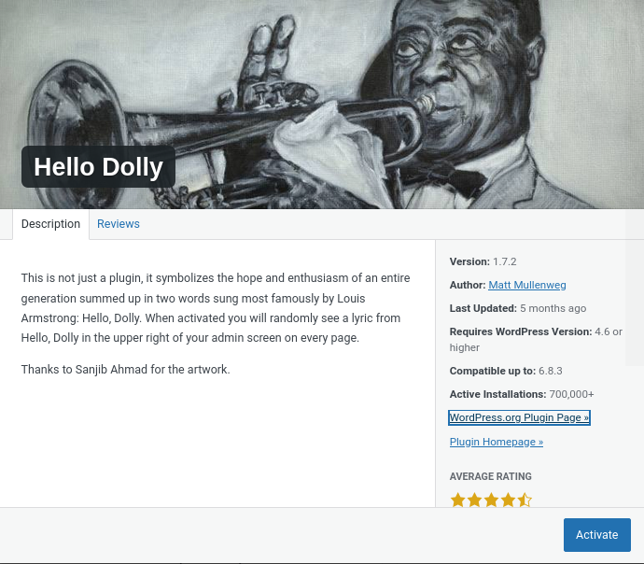
Task: Click the Hello Dolly title heading
Action: 98,167
